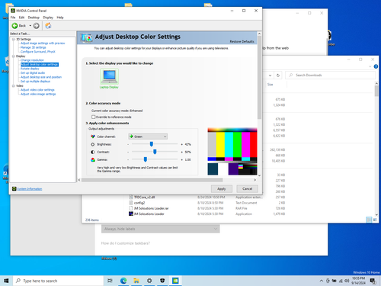The height and width of the screenshot is (286, 381).
Task: Refresh the Downloads folder in File Explorer
Action: click(x=278, y=76)
